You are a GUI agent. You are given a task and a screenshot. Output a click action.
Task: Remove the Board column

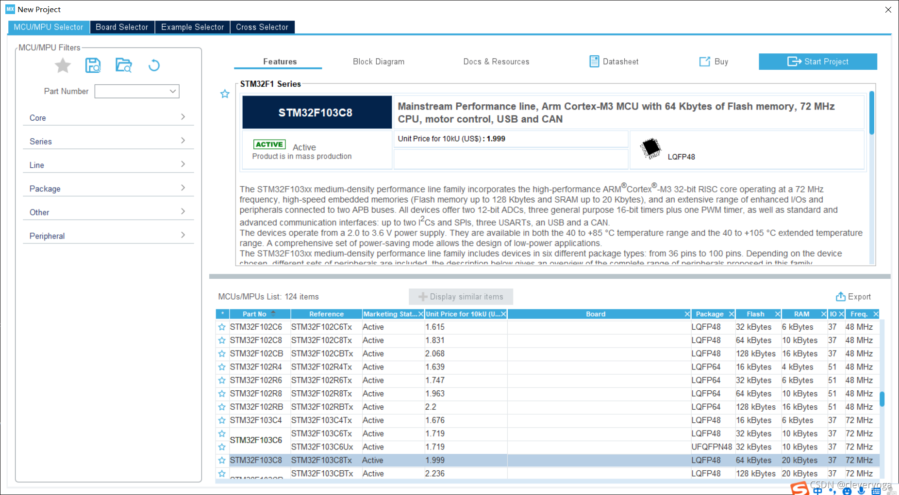[687, 314]
